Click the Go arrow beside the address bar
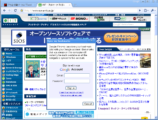The width and height of the screenshot is (158, 120). [140, 11]
